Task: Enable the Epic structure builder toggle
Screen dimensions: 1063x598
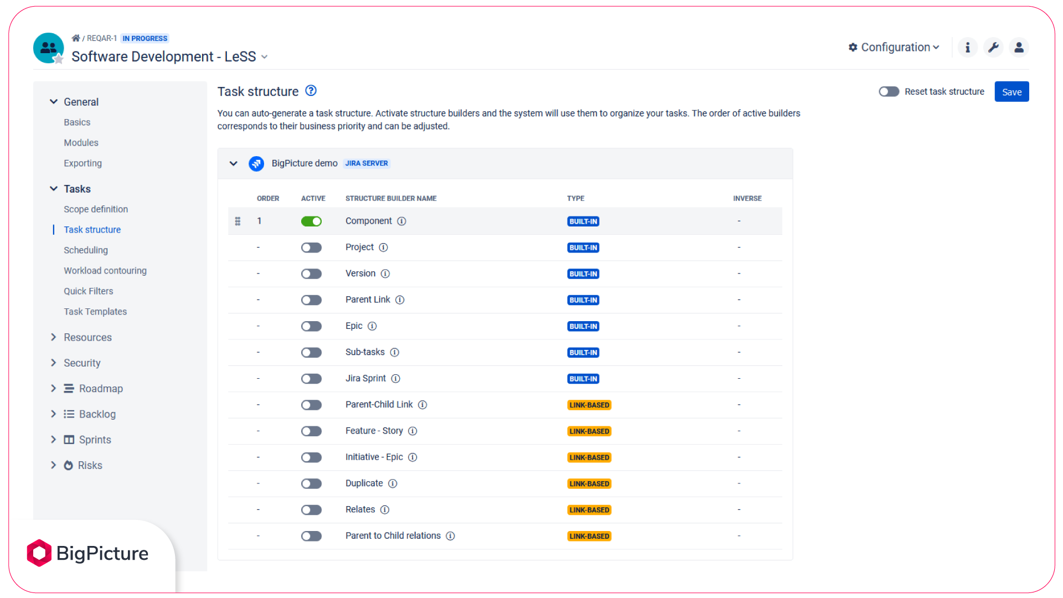Action: [311, 326]
